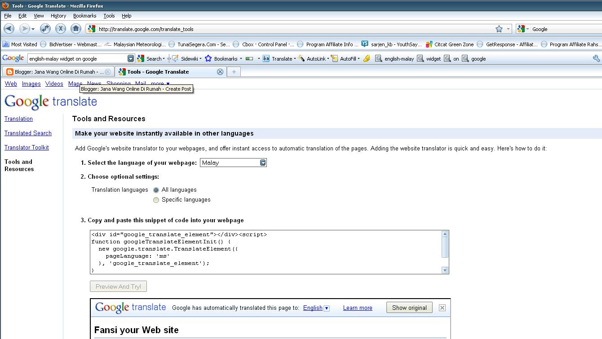Viewport: 602px width, 339px height.
Task: Reload the page with the refresh icon
Action: click(45, 29)
